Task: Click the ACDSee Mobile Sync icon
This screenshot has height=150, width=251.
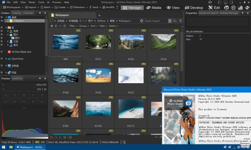Action: point(9,52)
